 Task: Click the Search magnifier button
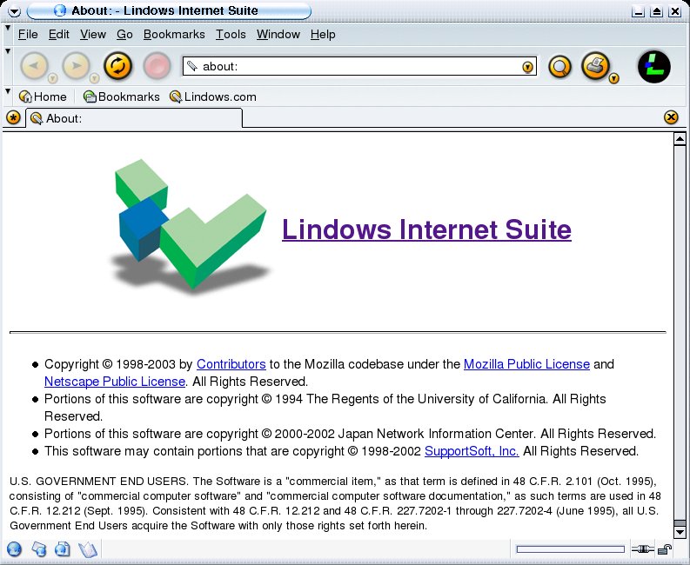559,67
